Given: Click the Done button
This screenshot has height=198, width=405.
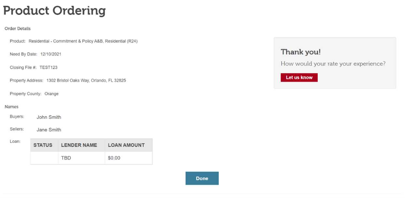Looking at the screenshot, I should 202,178.
